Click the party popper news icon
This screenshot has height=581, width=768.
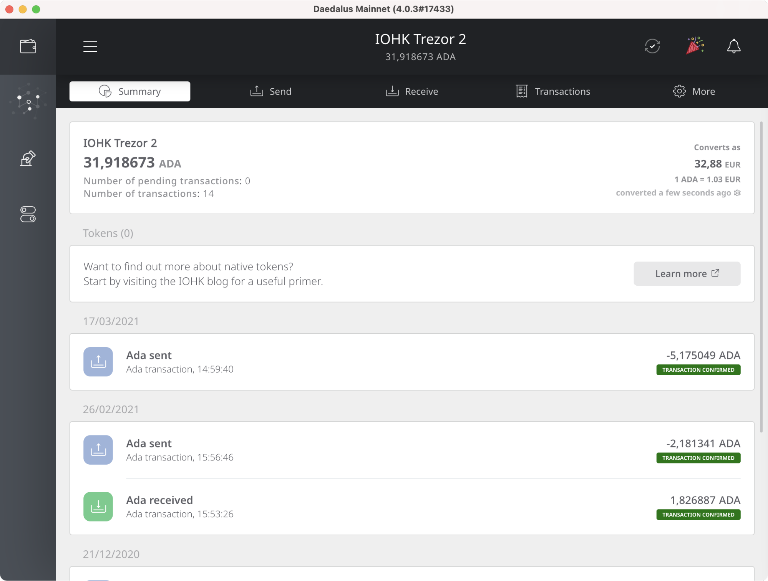tap(695, 46)
